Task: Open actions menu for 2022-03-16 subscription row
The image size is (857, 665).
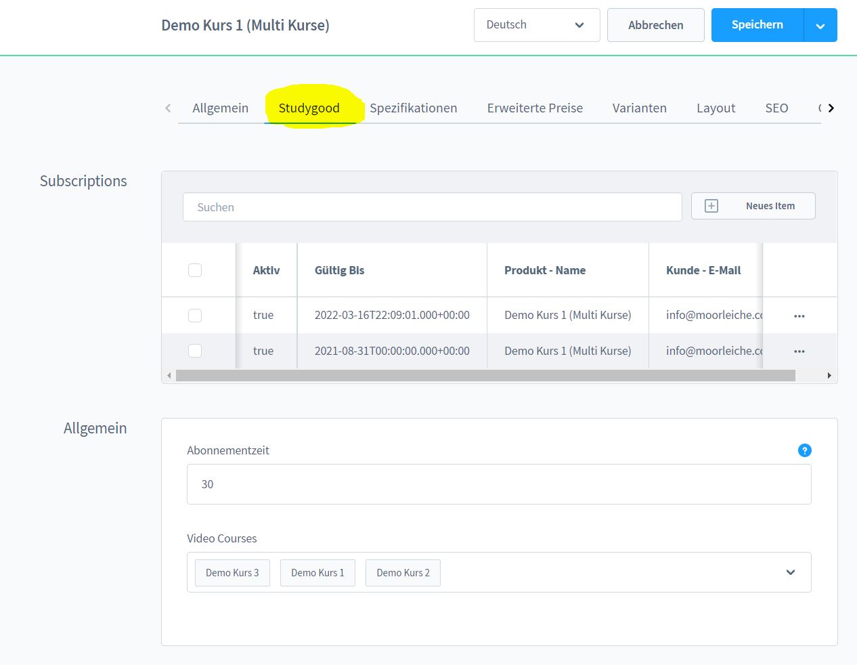Action: tap(799, 316)
